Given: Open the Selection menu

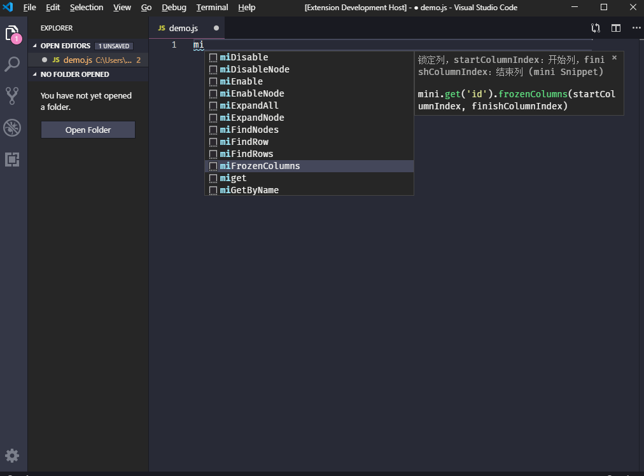Looking at the screenshot, I should pyautogui.click(x=87, y=8).
